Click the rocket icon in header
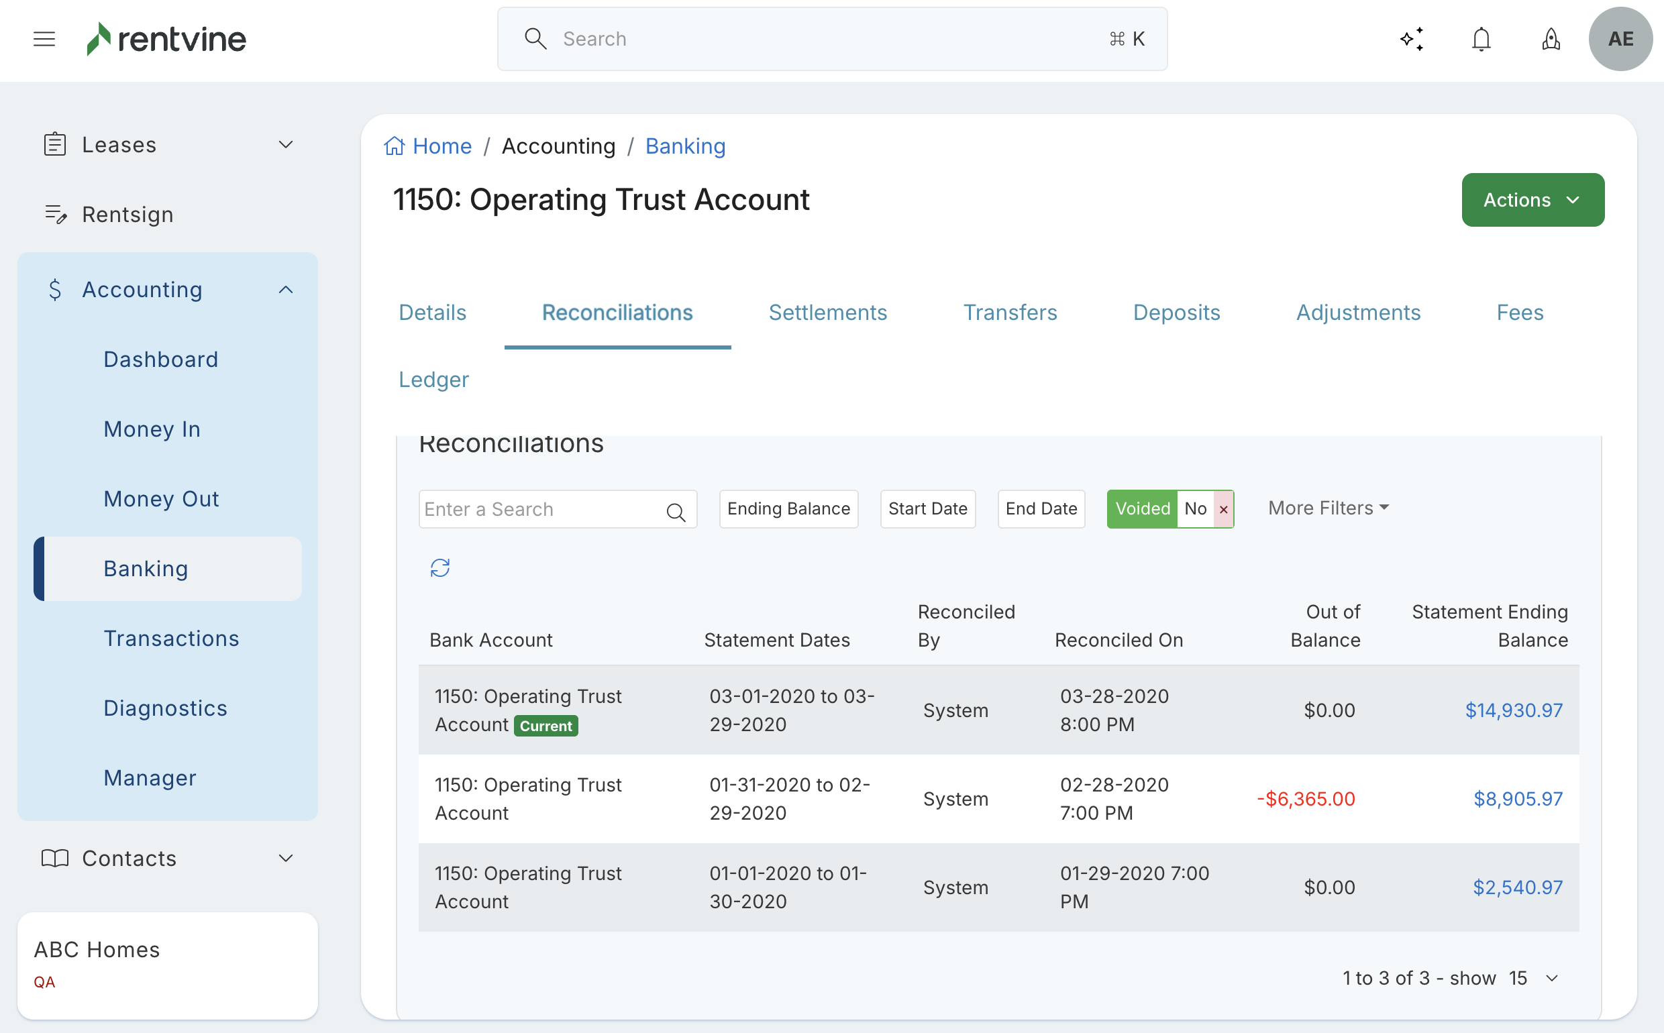 [1551, 39]
